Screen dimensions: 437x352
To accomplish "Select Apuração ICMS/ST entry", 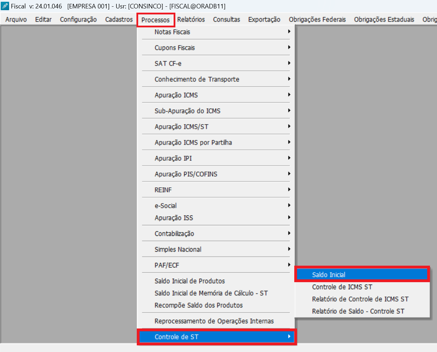I will (216, 127).
